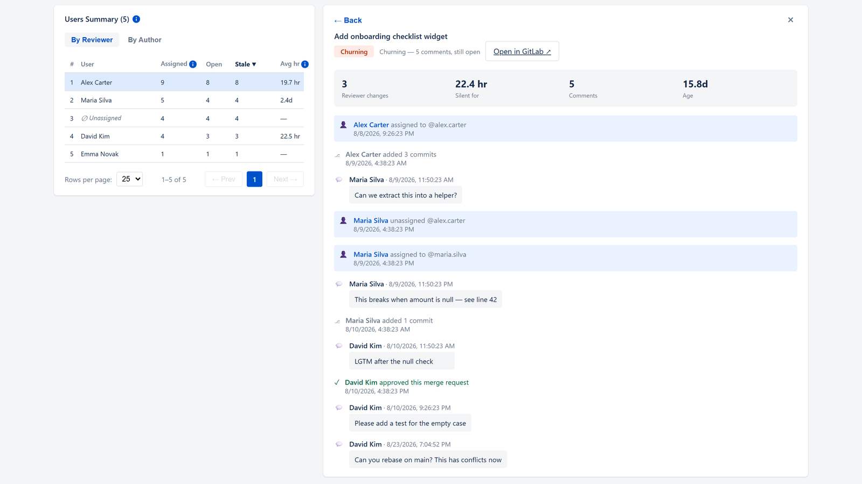Click the commit icon beside 'Alex Carter added 3 commits'
The height and width of the screenshot is (484, 862).
pos(338,155)
